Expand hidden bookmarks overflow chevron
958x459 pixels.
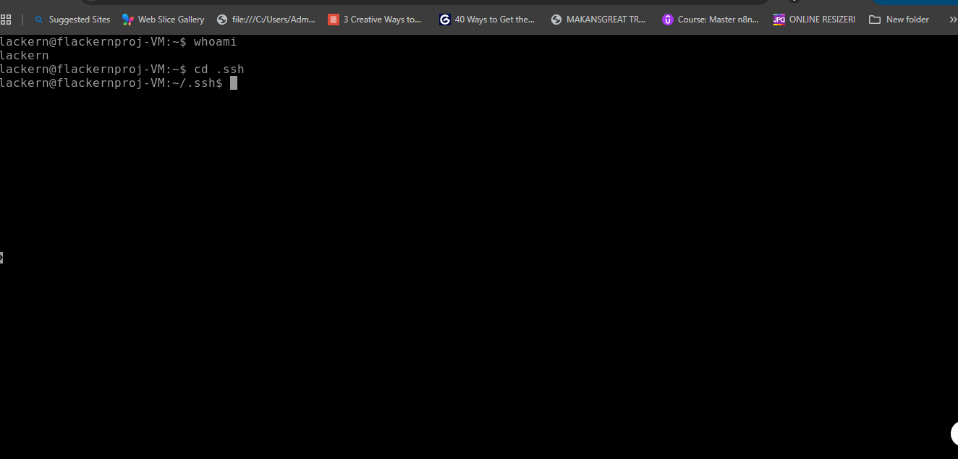pyautogui.click(x=952, y=20)
